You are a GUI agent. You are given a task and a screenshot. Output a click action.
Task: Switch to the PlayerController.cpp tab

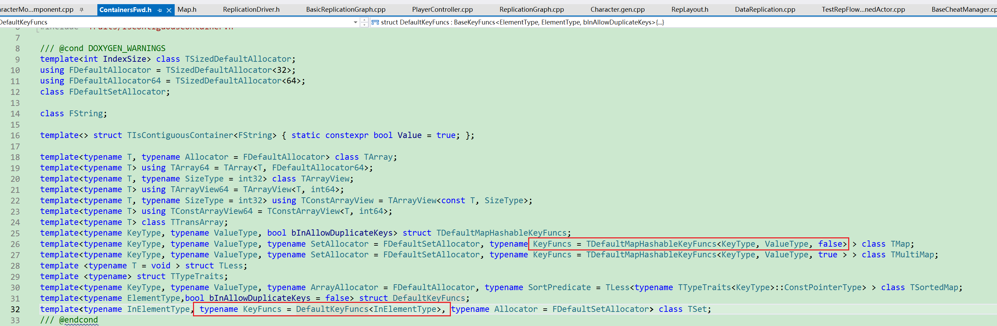tap(442, 10)
